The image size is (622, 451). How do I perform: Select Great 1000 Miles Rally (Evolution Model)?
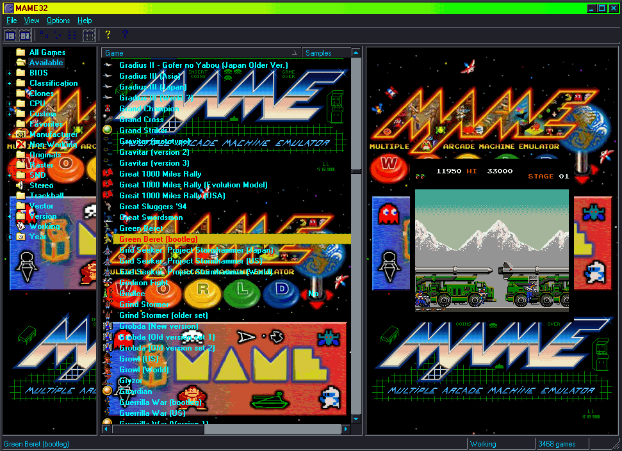(x=193, y=185)
